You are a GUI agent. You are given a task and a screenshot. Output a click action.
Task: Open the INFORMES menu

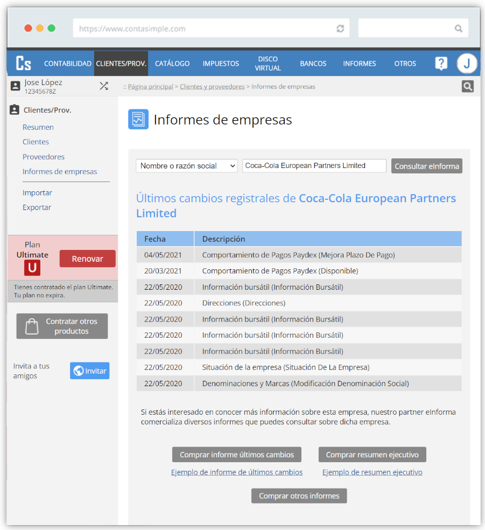pos(360,64)
